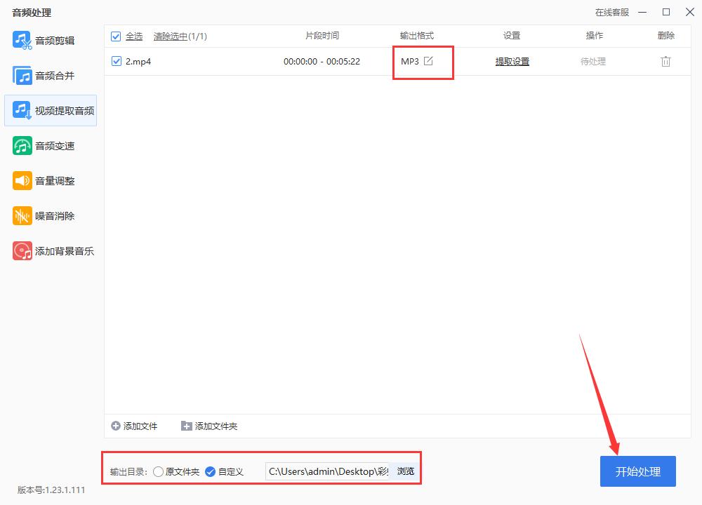Select the 原文件夹 output option

coord(159,471)
